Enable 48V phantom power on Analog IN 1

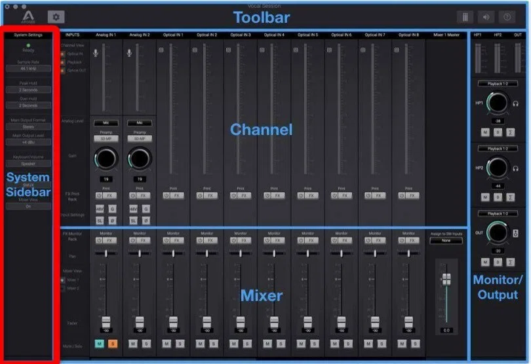click(100, 209)
